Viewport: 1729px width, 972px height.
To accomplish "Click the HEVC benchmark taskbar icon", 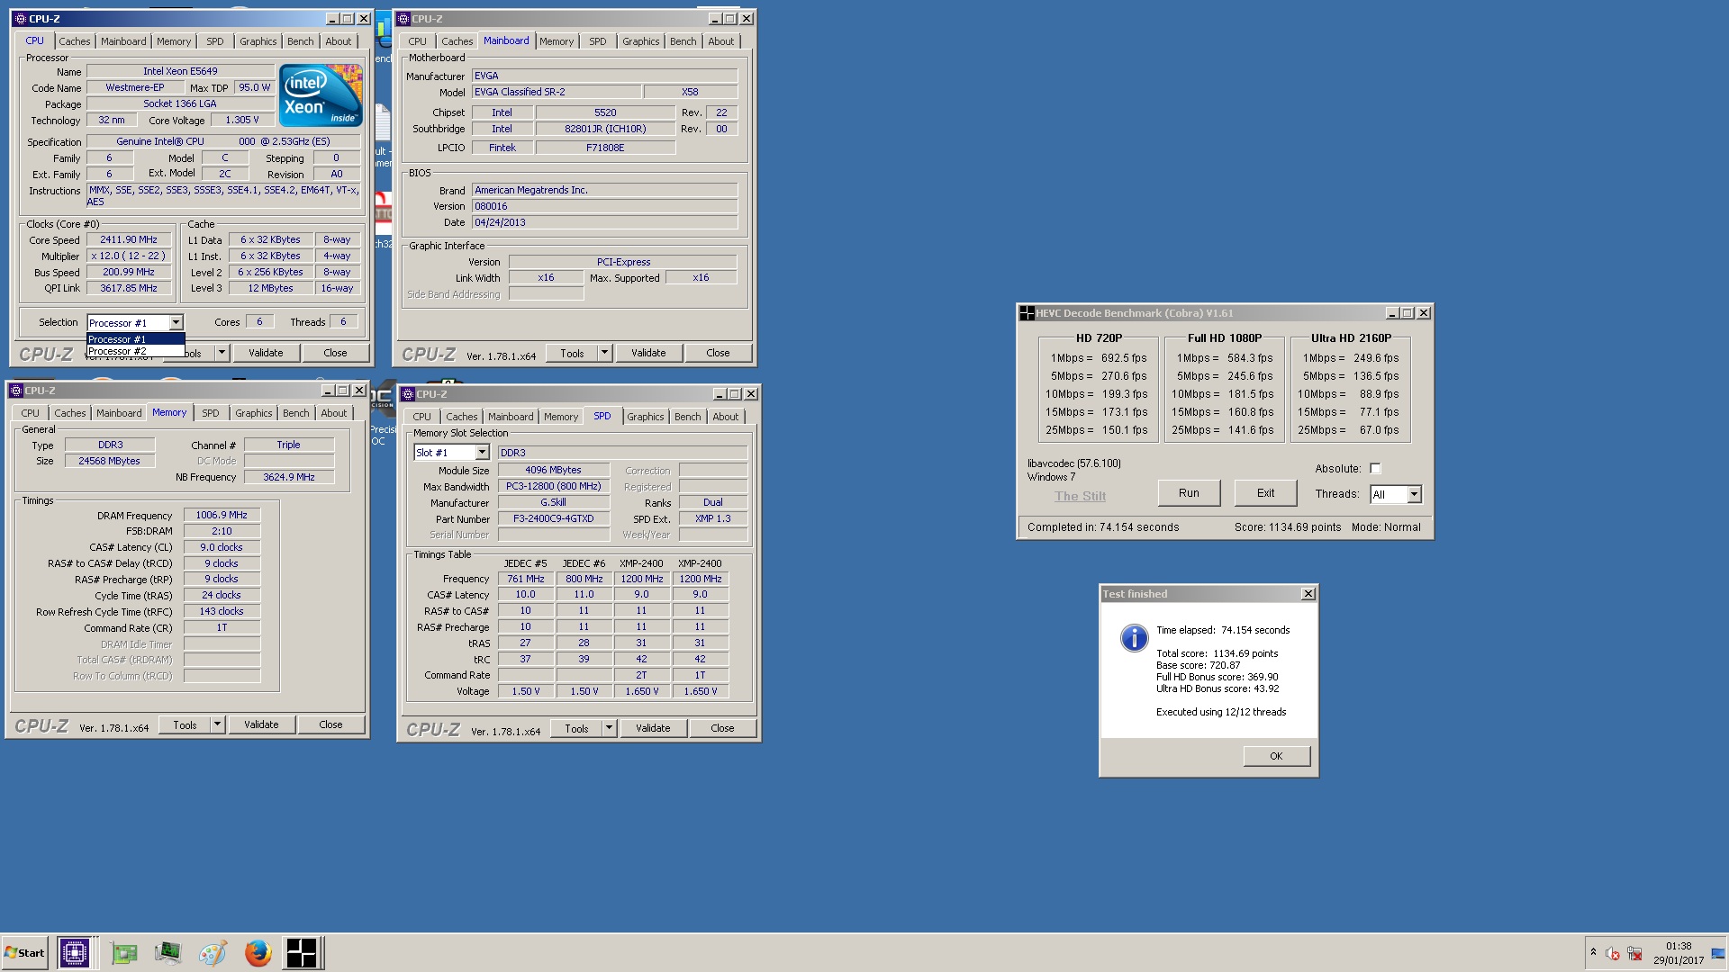I will click(x=302, y=952).
